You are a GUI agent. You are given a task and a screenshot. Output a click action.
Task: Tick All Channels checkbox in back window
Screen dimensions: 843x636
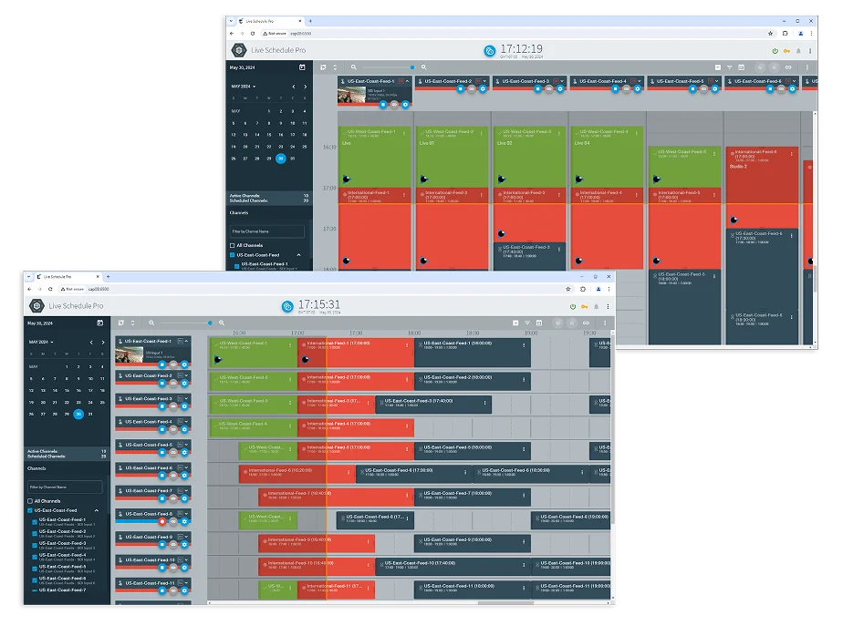coord(233,245)
